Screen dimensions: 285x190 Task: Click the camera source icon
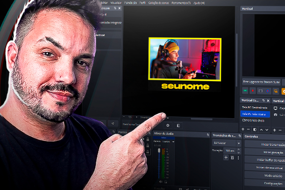(x=275, y=114)
